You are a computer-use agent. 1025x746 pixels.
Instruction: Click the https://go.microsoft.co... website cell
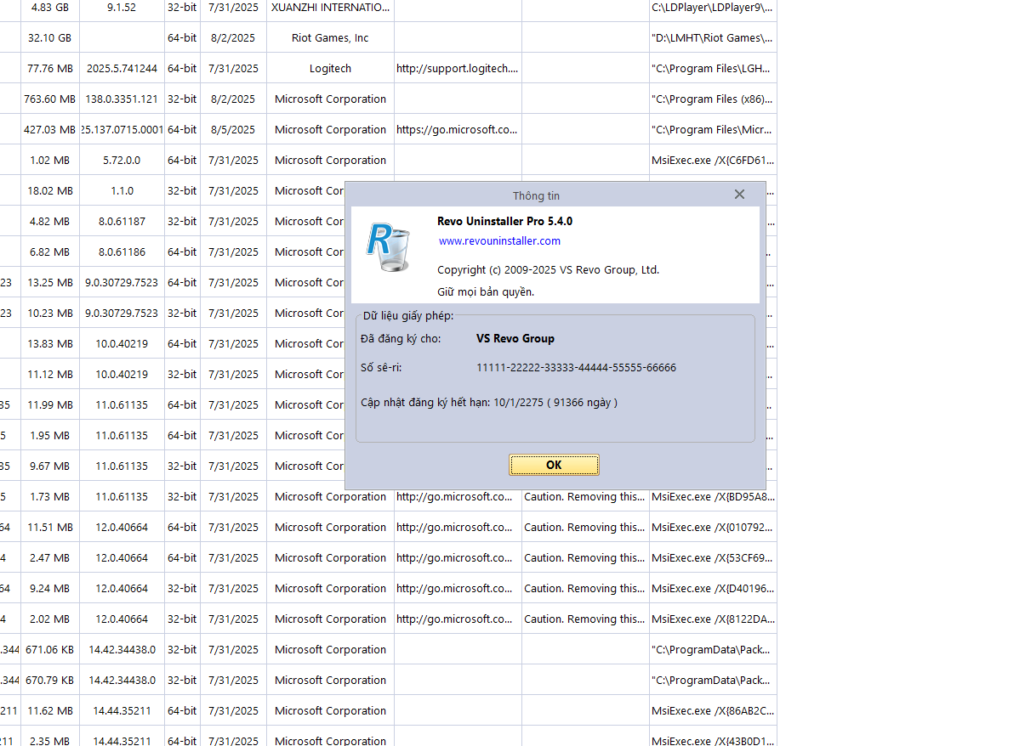(457, 130)
